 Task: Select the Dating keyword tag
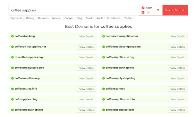30,18
